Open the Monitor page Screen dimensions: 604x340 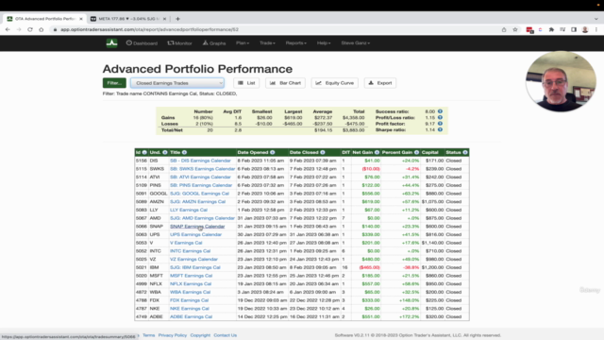[179, 43]
